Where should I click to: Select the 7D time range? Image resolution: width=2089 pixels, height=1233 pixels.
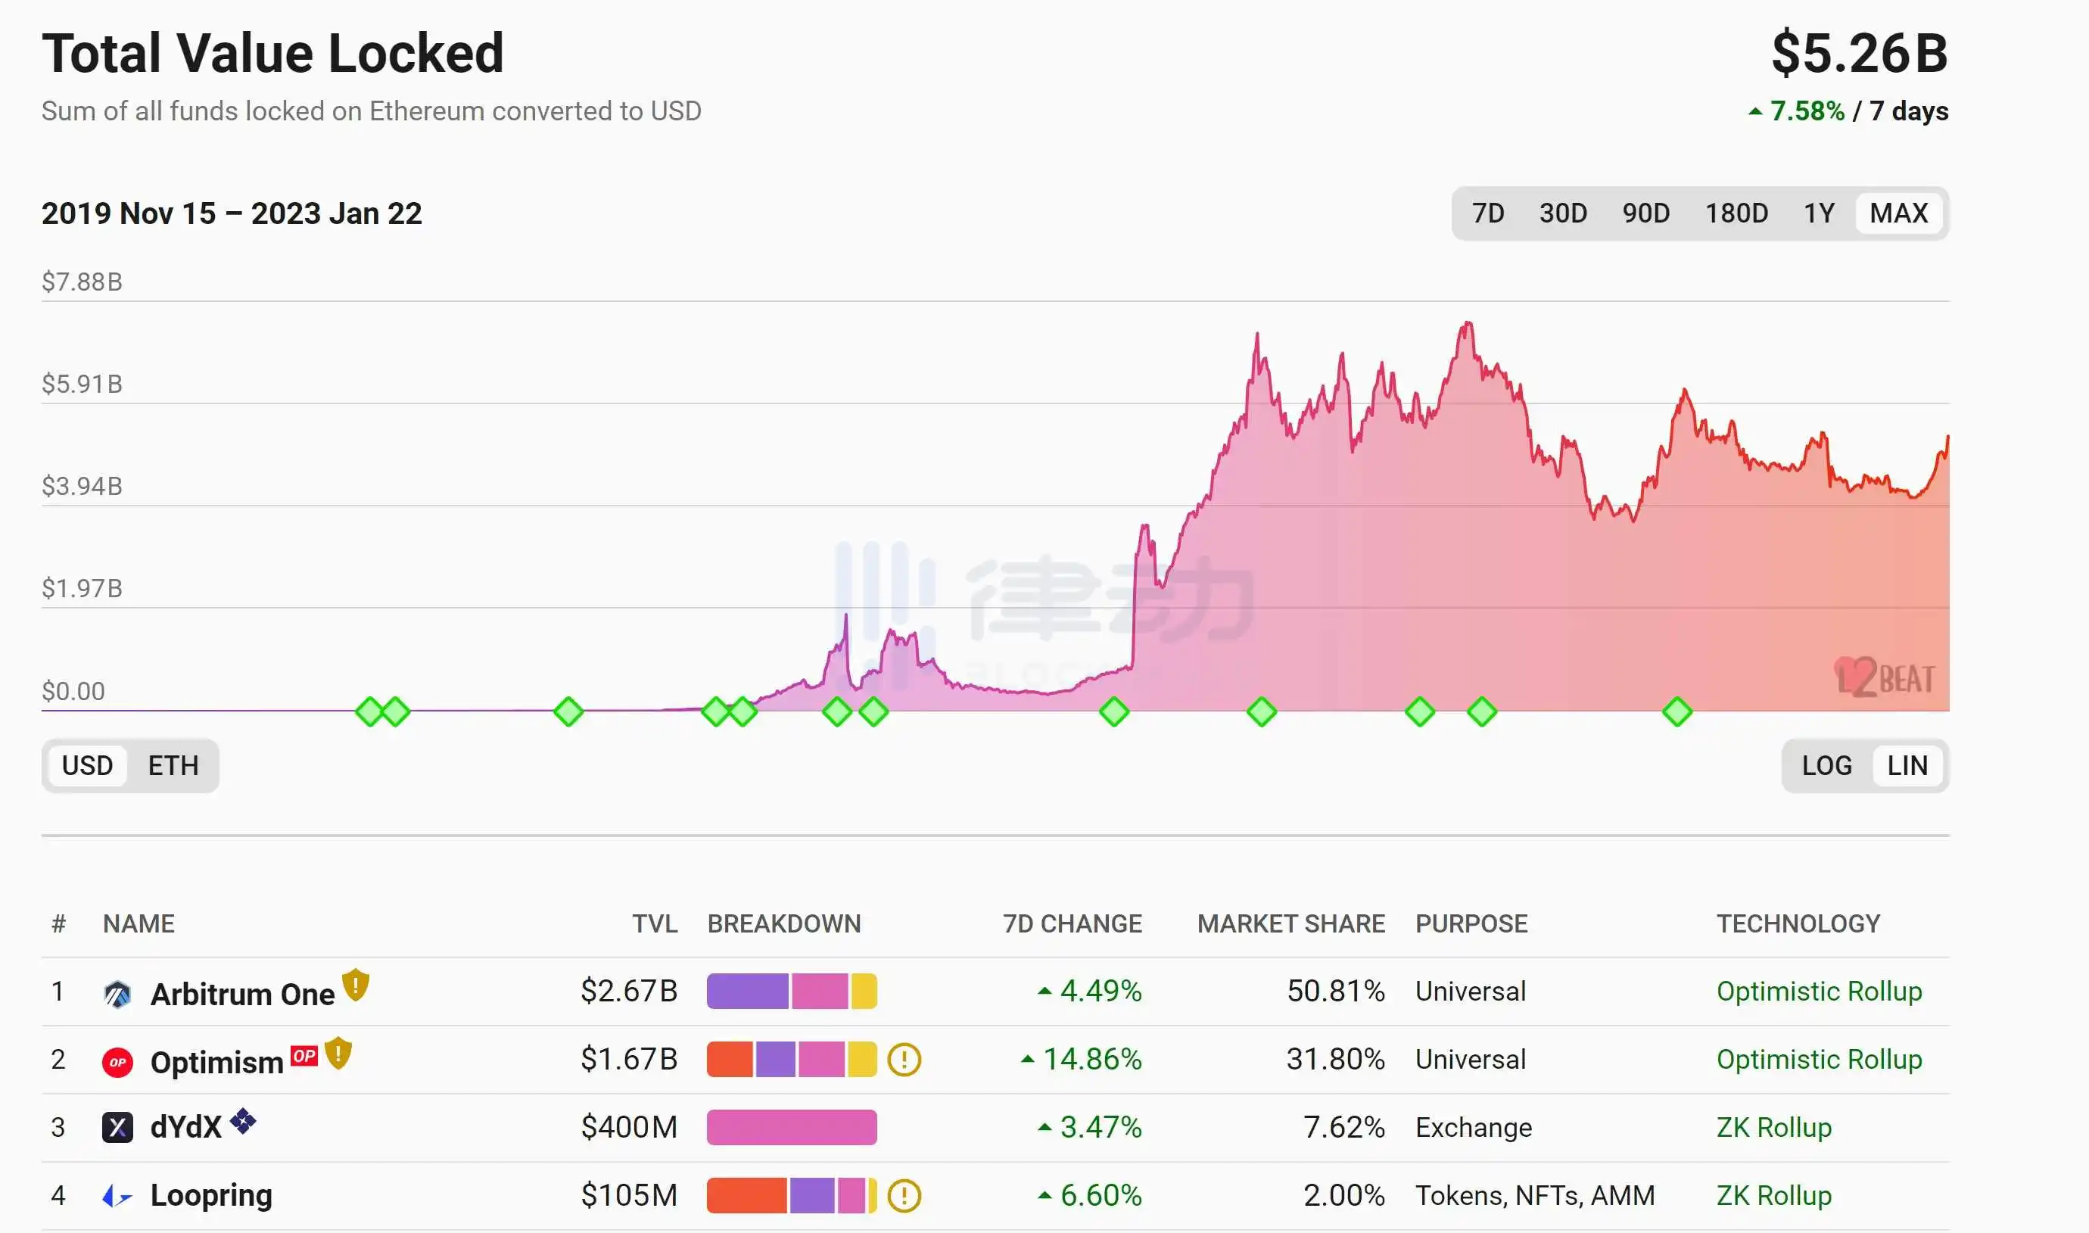point(1487,213)
